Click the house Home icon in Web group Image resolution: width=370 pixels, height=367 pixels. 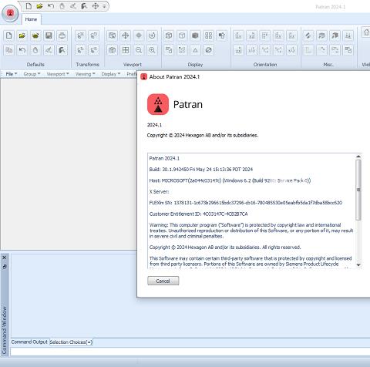point(366,32)
